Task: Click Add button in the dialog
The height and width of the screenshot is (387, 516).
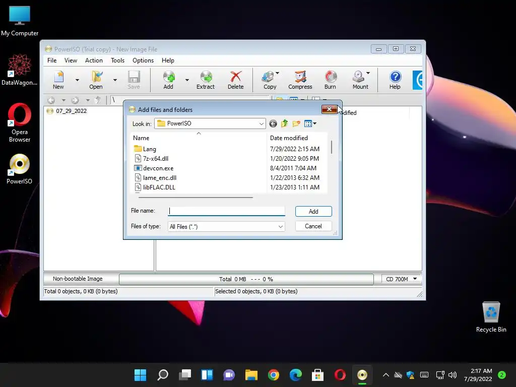Action: pos(313,211)
